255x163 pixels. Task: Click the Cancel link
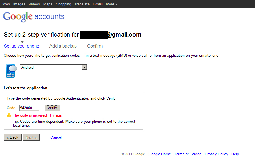[56, 137]
